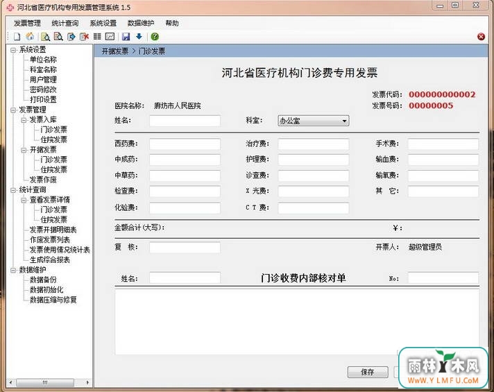Click the red cross app icon in title bar
Viewport: 494px width, 392px height.
(x=10, y=7)
